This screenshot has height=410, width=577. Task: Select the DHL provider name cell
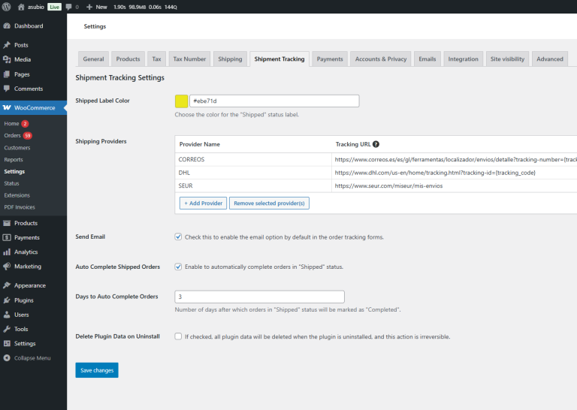point(253,173)
